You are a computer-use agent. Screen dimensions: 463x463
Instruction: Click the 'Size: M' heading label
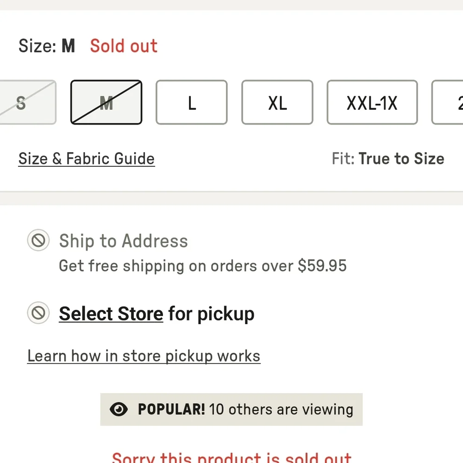click(x=47, y=46)
